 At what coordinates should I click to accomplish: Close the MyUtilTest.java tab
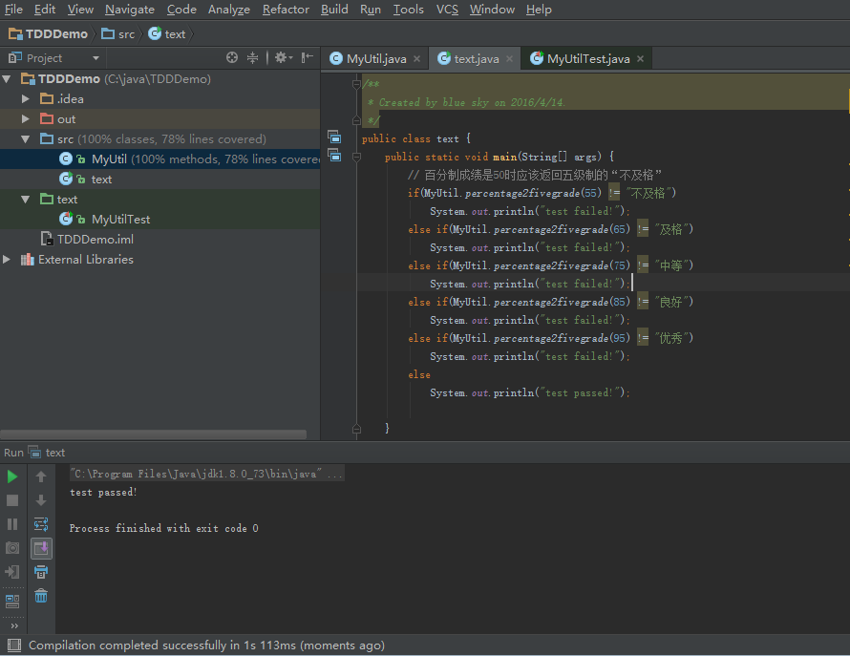pos(640,58)
